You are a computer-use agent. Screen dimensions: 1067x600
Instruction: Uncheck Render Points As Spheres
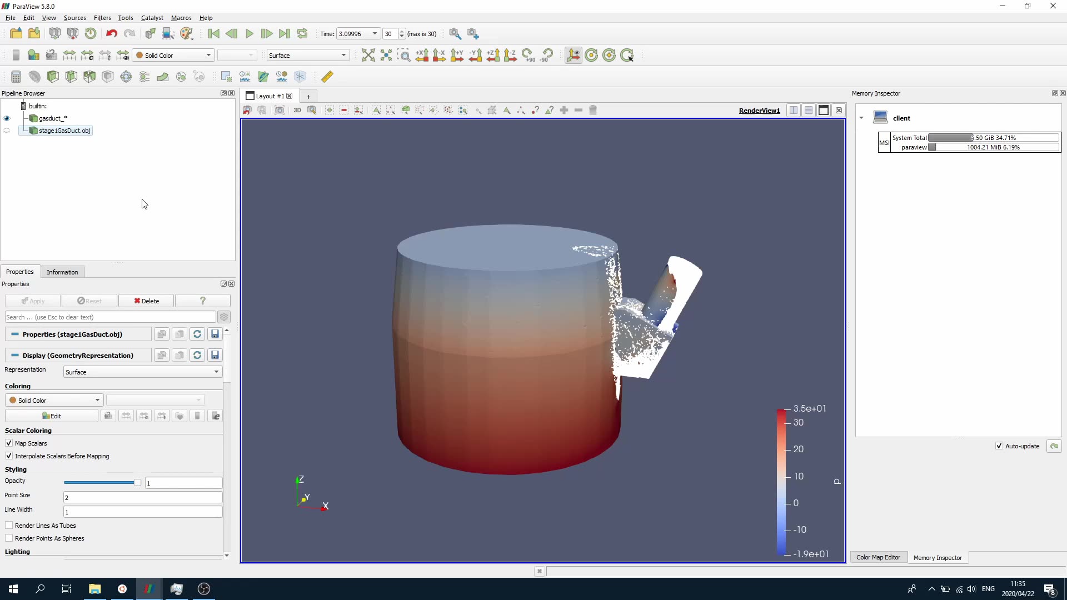coord(9,538)
